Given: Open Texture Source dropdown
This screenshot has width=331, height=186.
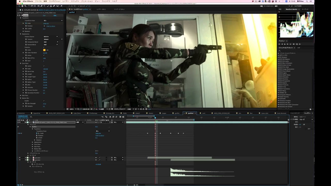Looking at the screenshot, I should tap(50, 37).
